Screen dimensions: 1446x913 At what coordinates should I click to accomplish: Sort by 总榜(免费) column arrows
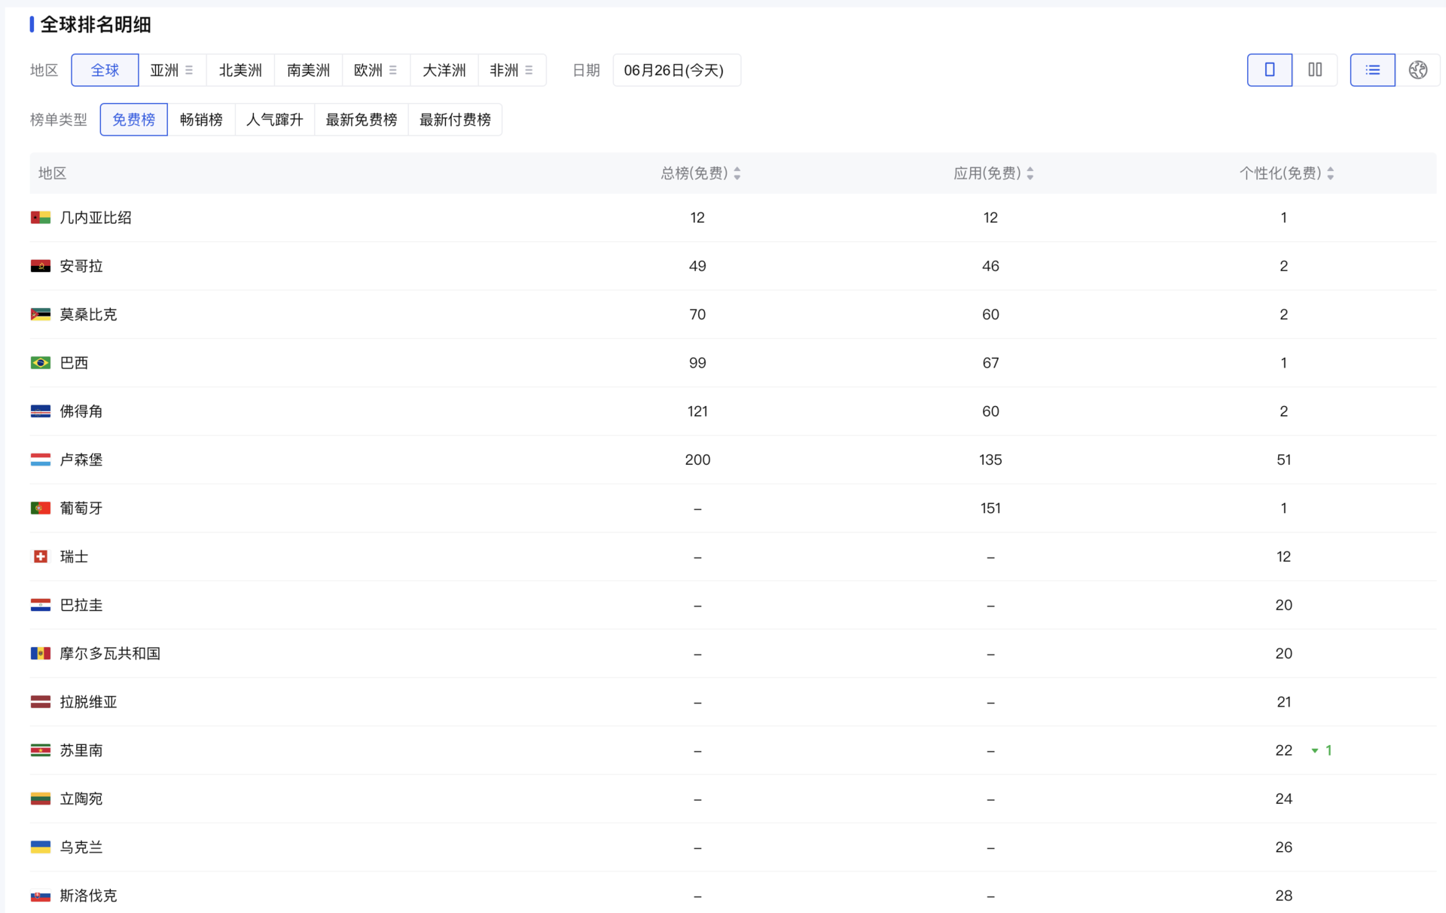[x=737, y=173]
